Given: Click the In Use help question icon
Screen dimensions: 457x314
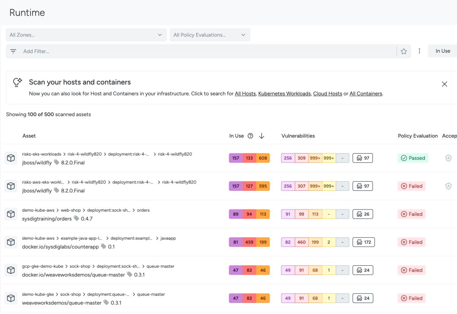Looking at the screenshot, I should 250,136.
